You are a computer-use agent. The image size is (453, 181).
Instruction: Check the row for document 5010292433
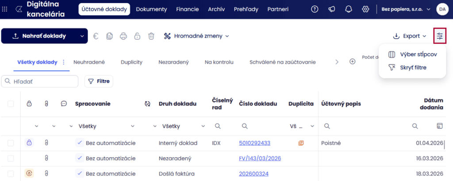(x=11, y=143)
